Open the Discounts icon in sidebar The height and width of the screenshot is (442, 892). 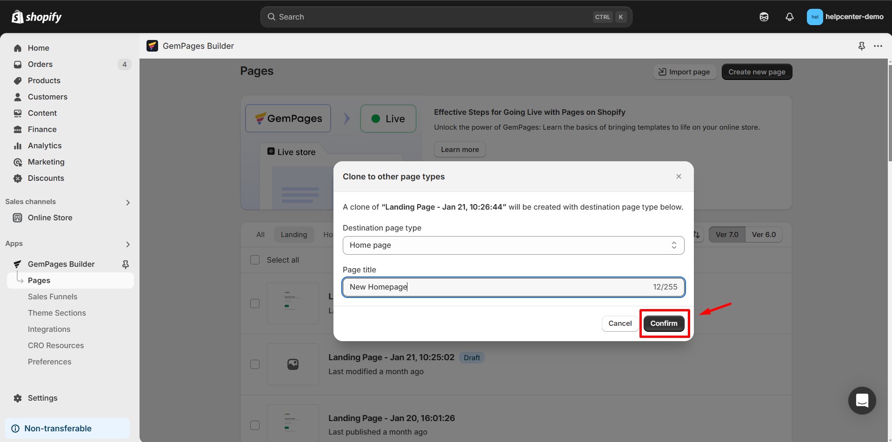[x=17, y=178]
